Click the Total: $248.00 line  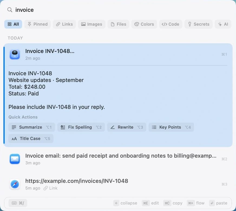27,87
